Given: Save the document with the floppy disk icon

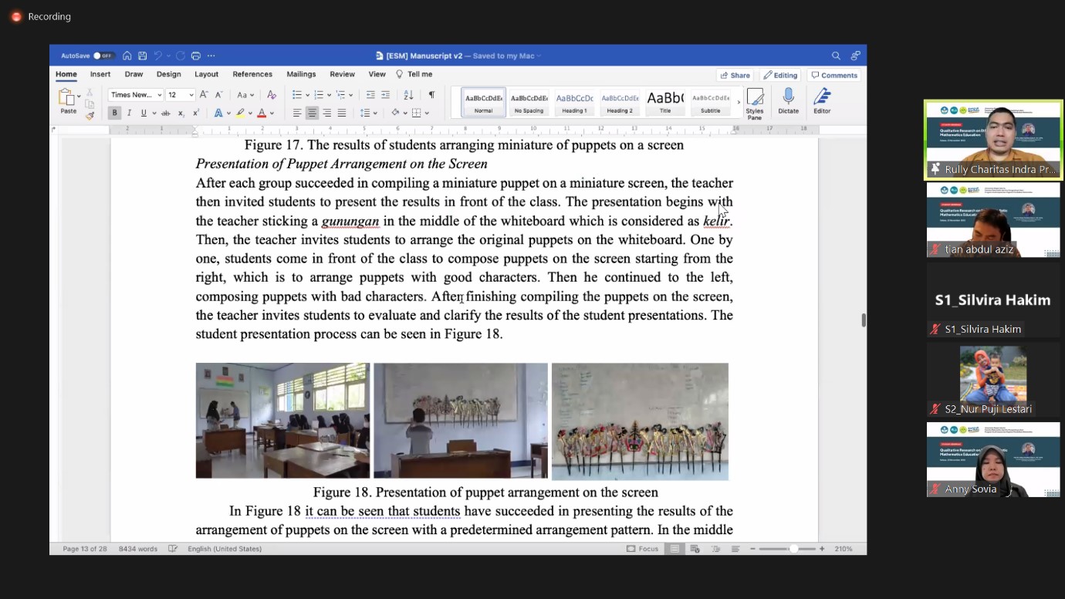Looking at the screenshot, I should (x=143, y=56).
